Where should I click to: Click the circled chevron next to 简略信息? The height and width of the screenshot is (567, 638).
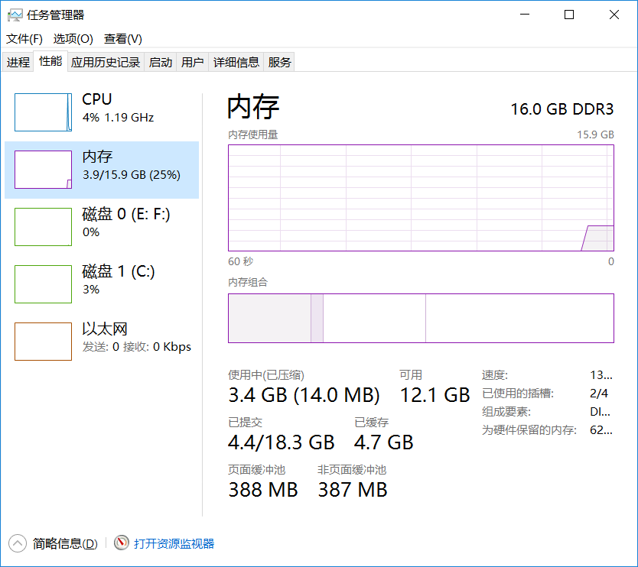[x=17, y=543]
